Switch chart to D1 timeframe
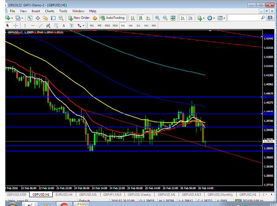Screen dimensions: 277x206 click(138, 26)
